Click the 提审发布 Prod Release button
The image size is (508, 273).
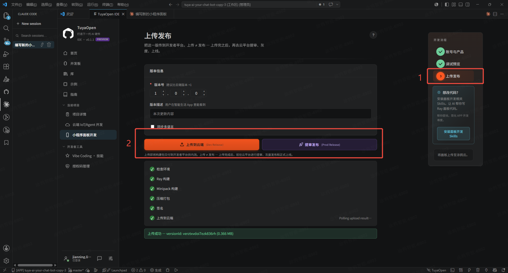[x=319, y=144]
